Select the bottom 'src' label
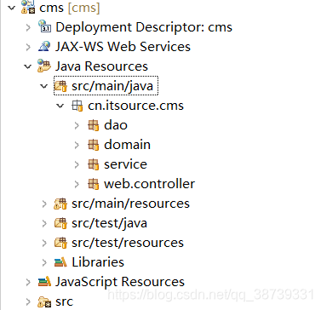The image size is (321, 310). click(x=64, y=301)
